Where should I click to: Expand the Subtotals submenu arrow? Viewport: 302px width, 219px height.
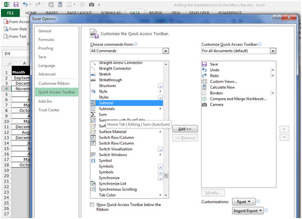point(160,109)
